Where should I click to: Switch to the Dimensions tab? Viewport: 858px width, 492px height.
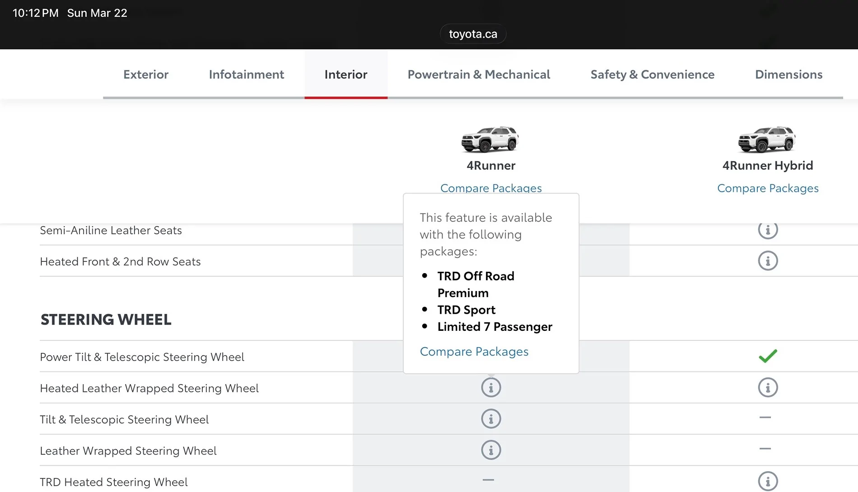click(788, 74)
